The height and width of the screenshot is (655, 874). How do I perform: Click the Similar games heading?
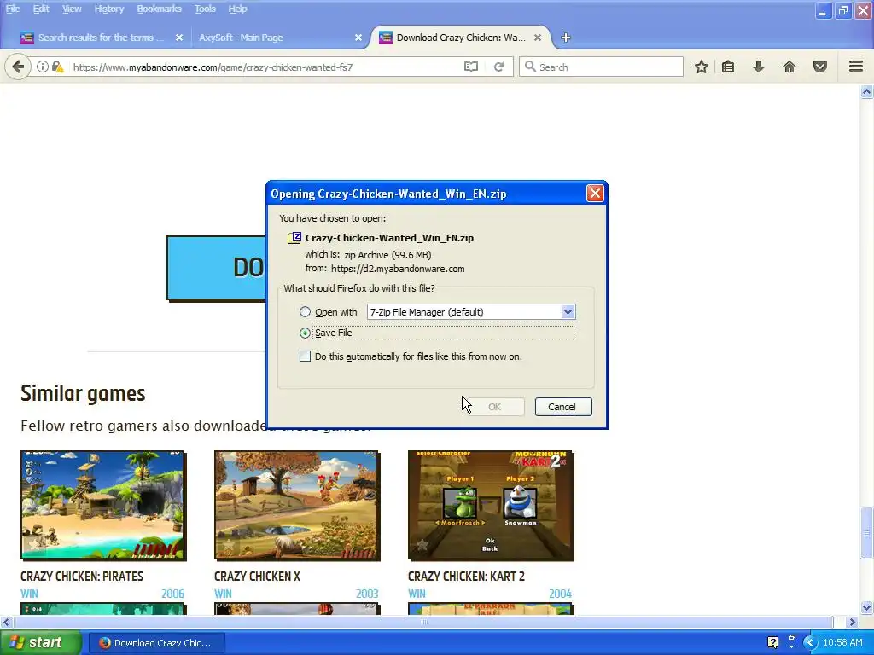(83, 393)
